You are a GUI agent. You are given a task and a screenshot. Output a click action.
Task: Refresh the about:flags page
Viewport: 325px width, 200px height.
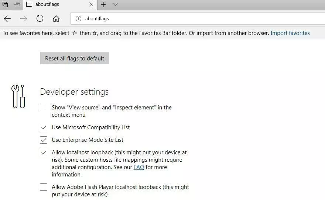pyautogui.click(x=40, y=18)
